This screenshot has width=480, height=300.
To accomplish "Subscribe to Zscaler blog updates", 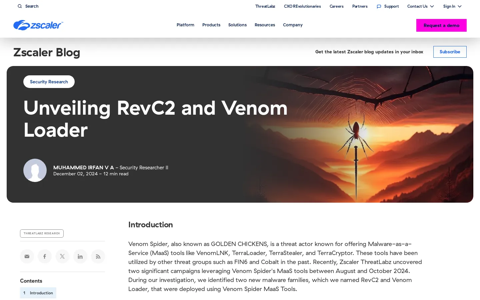I will tap(450, 52).
